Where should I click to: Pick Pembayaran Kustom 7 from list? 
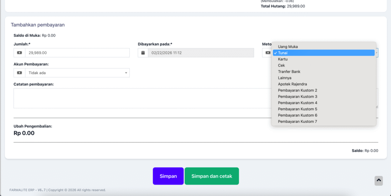pyautogui.click(x=297, y=122)
